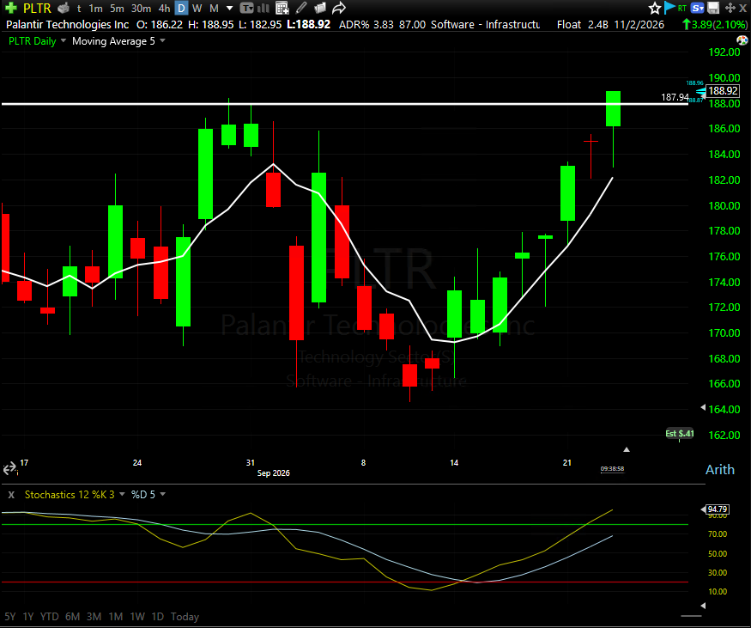Open the order ticket cash register icon
This screenshot has height=628, width=751.
coord(64,8)
